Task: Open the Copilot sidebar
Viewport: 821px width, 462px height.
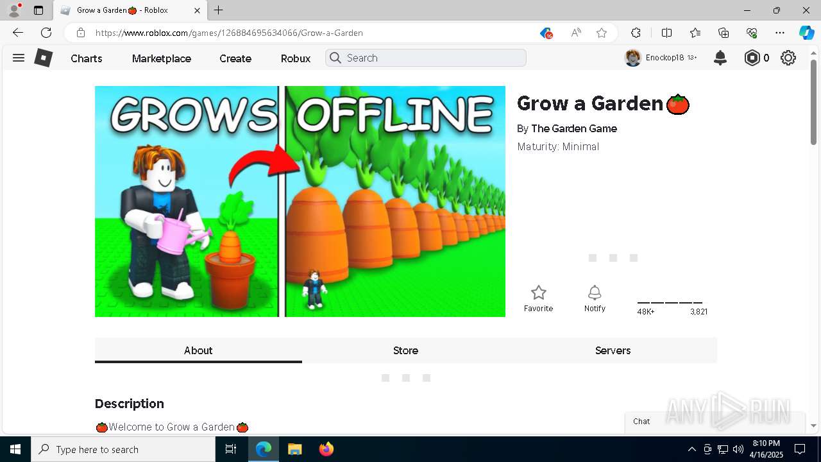Action: [x=806, y=33]
